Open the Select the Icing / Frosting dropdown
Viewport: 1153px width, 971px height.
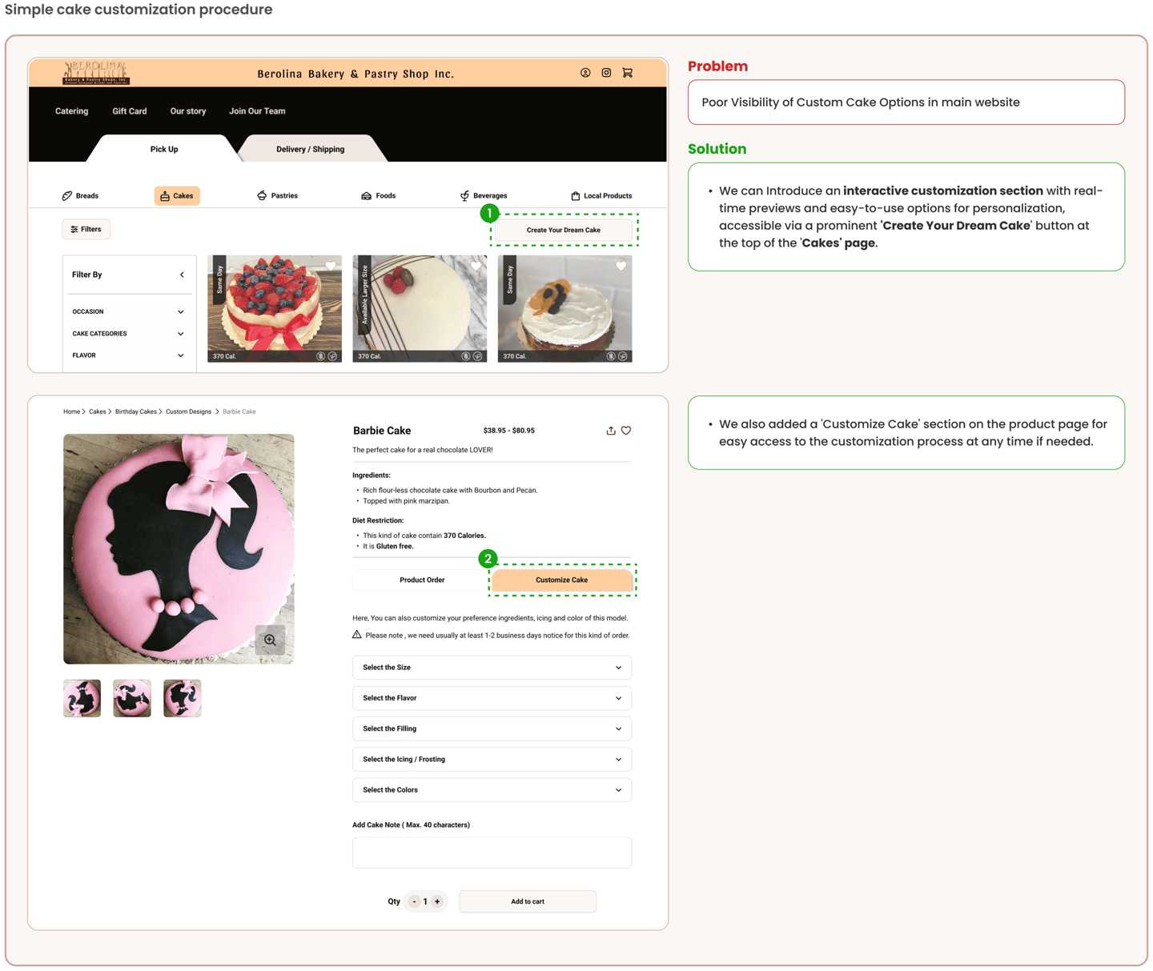click(x=492, y=759)
